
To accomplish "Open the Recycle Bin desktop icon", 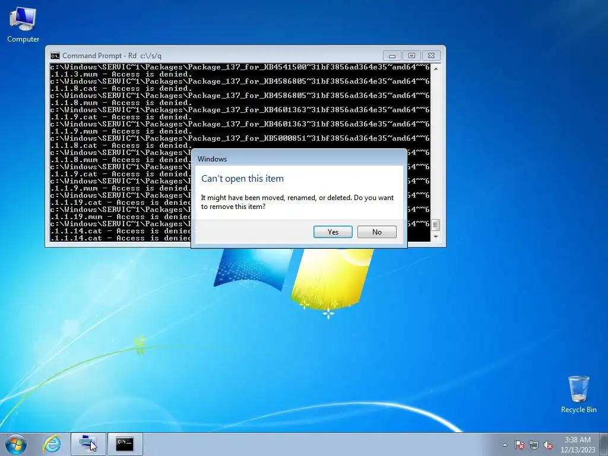I will coord(578,394).
